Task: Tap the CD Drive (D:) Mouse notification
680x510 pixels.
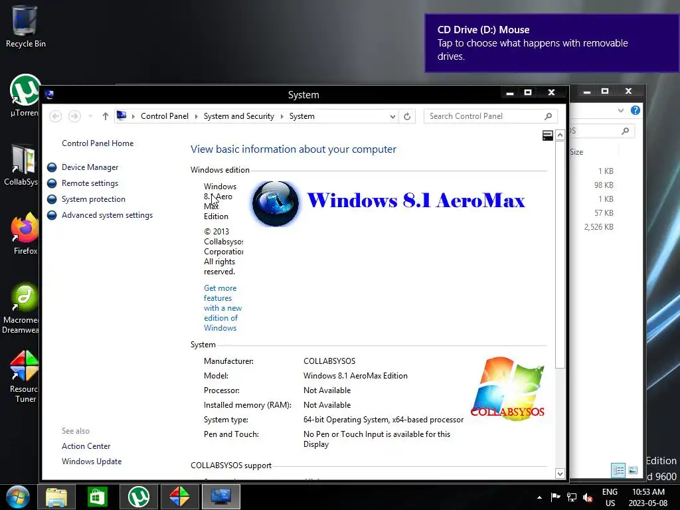Action: pos(552,43)
